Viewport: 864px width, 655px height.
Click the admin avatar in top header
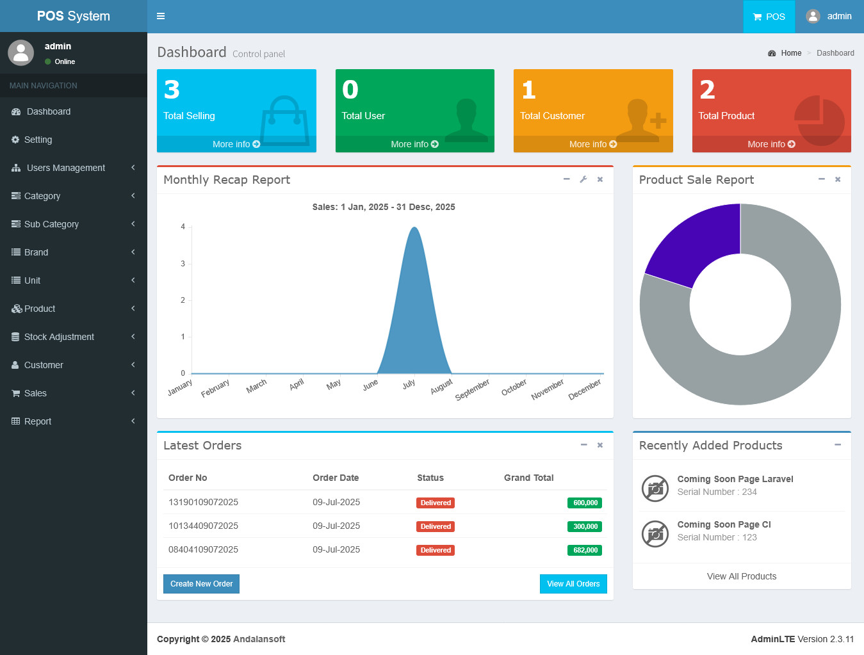coord(813,16)
